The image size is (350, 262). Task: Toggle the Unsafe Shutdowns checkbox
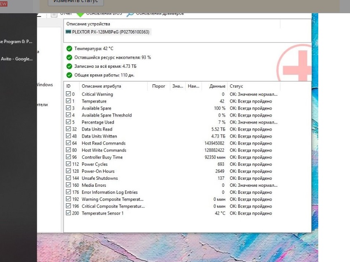coord(68,178)
